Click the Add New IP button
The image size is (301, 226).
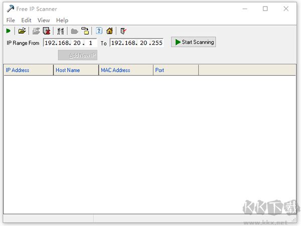78,55
